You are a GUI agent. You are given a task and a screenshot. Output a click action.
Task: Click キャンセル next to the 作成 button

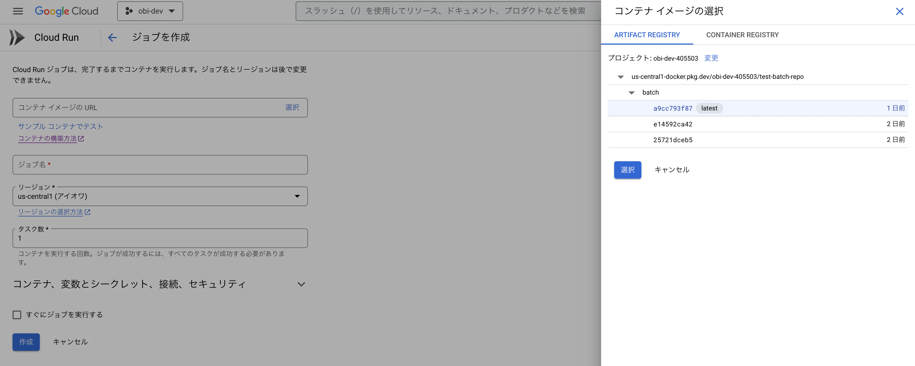click(x=70, y=342)
